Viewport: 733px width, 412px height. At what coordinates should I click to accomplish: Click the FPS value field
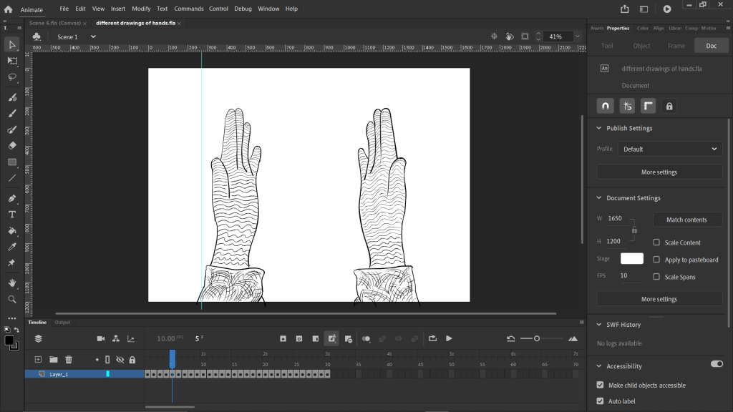pyautogui.click(x=624, y=275)
